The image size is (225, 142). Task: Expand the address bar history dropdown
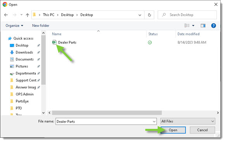[140, 15]
